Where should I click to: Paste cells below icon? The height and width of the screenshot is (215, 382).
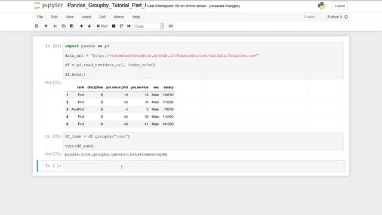(x=72, y=26)
